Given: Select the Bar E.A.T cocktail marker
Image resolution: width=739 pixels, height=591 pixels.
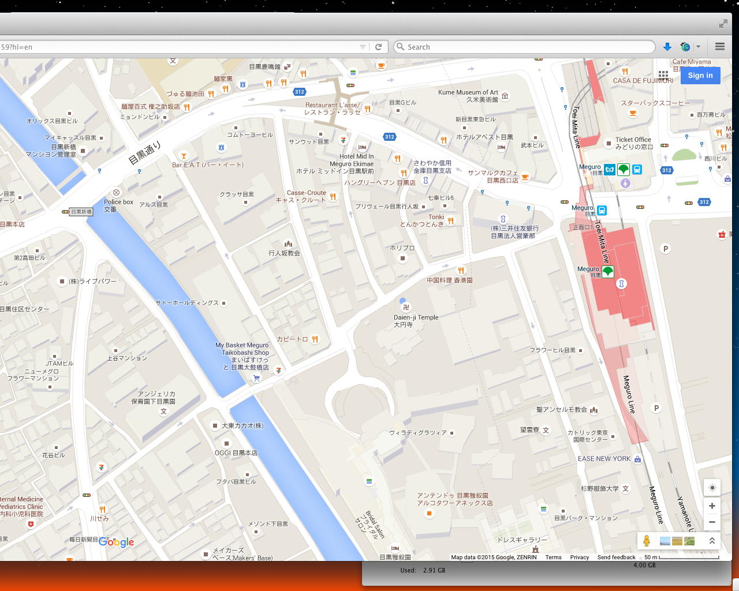Looking at the screenshot, I should point(184,156).
